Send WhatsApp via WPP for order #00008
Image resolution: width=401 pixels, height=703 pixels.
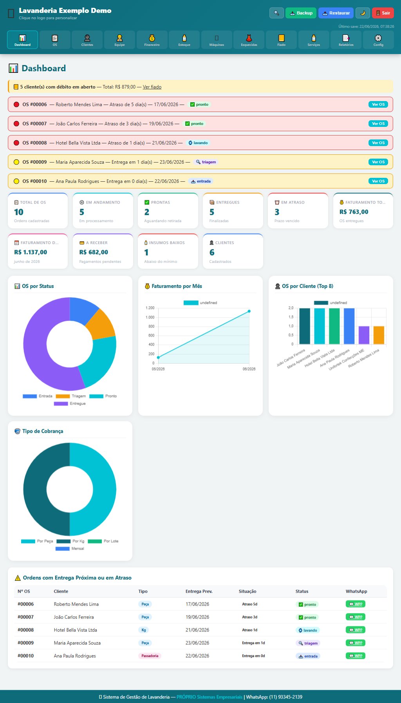point(356,630)
